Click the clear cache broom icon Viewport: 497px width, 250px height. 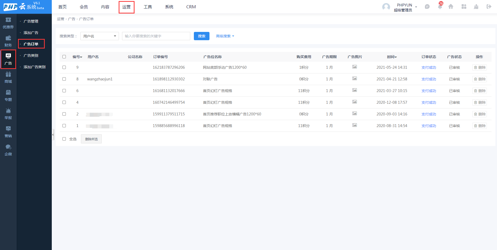[476, 7]
